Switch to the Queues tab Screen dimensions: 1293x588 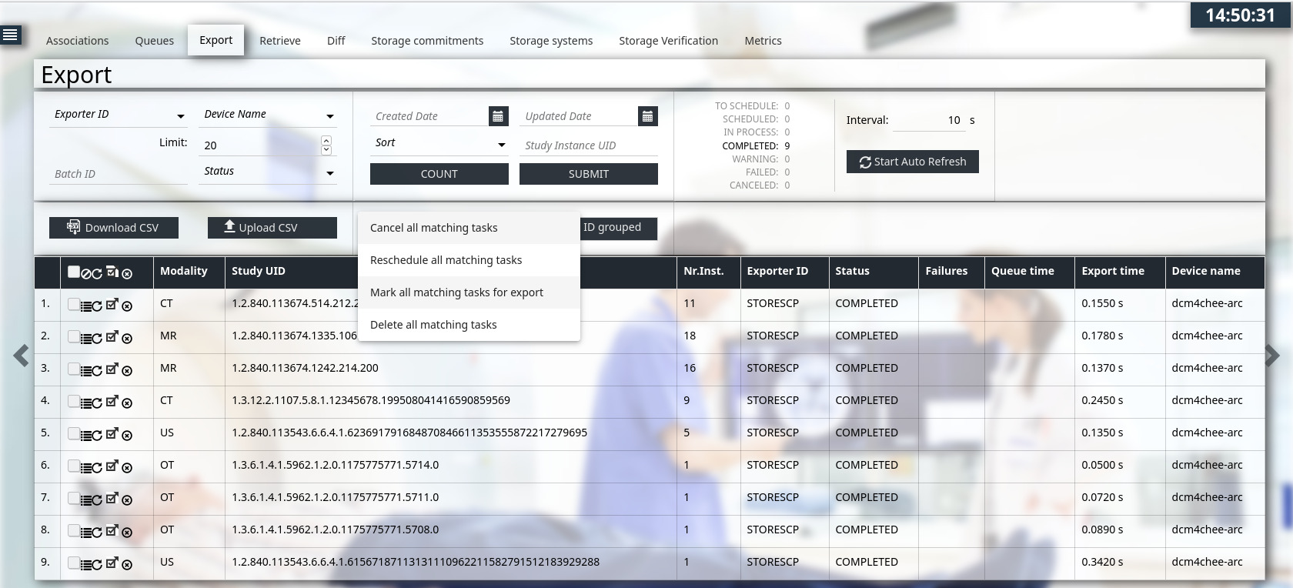pyautogui.click(x=154, y=41)
